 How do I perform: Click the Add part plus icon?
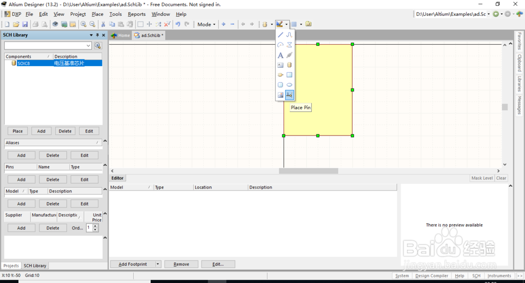tap(223, 24)
